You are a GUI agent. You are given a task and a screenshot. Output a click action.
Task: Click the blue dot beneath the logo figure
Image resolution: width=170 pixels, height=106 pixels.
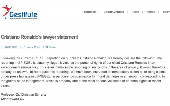pyautogui.click(x=6, y=18)
